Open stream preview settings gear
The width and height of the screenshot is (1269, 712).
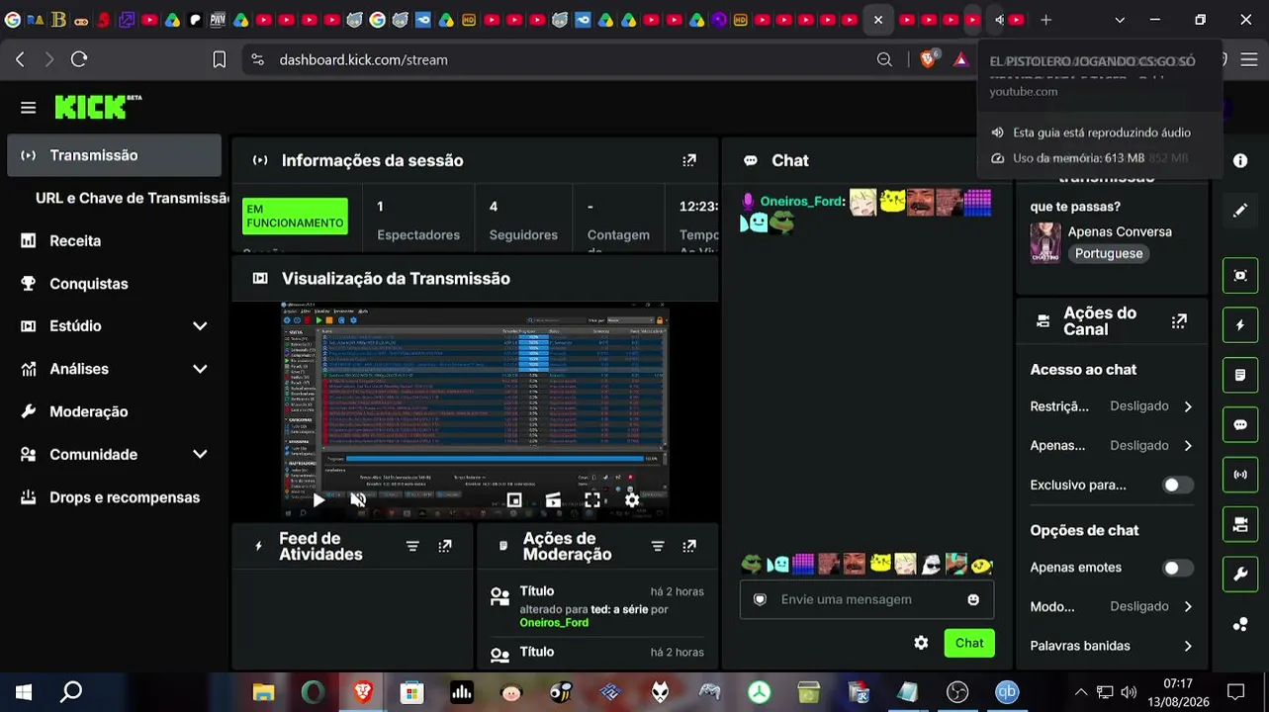click(x=632, y=500)
